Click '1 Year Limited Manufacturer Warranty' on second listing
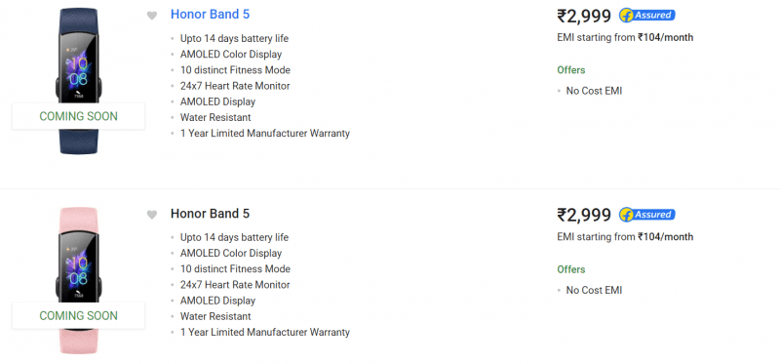Screen dimensions: 780x364 (265, 332)
